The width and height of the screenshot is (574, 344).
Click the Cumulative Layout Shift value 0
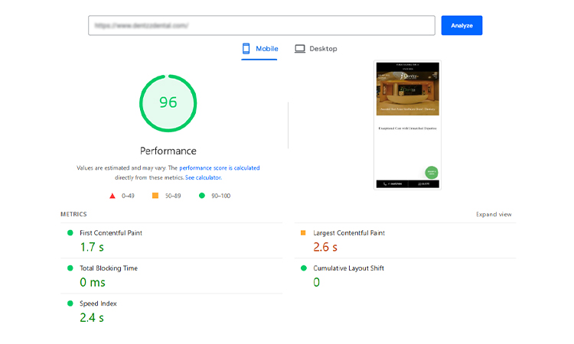(x=317, y=282)
